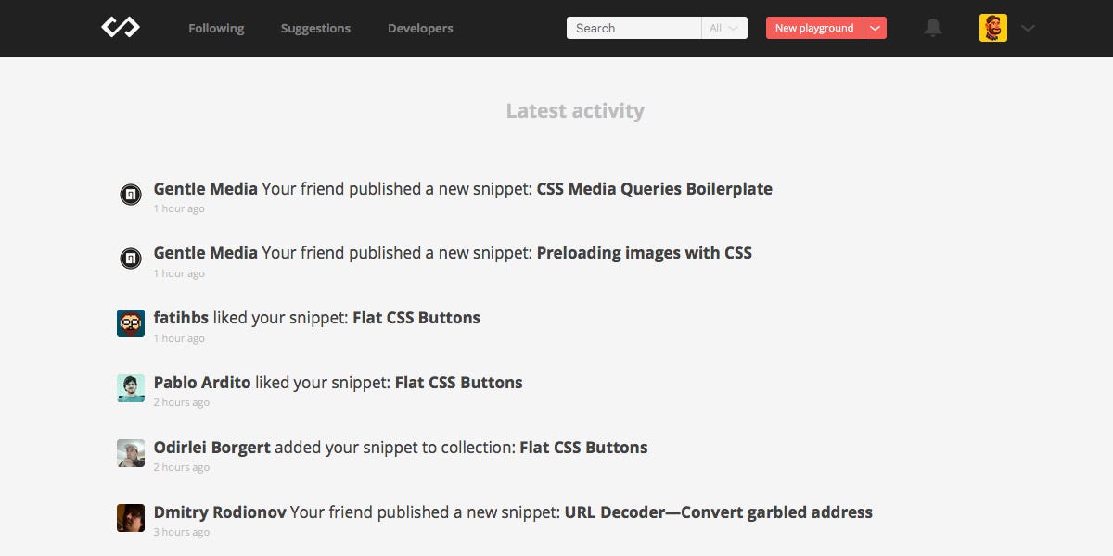Open the Suggestions page
This screenshot has width=1113, height=556.
click(315, 28)
